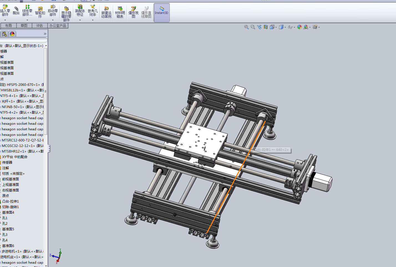The image size is (396, 267).
Task: Switch to the 布局 tab
Action: tap(9, 26)
